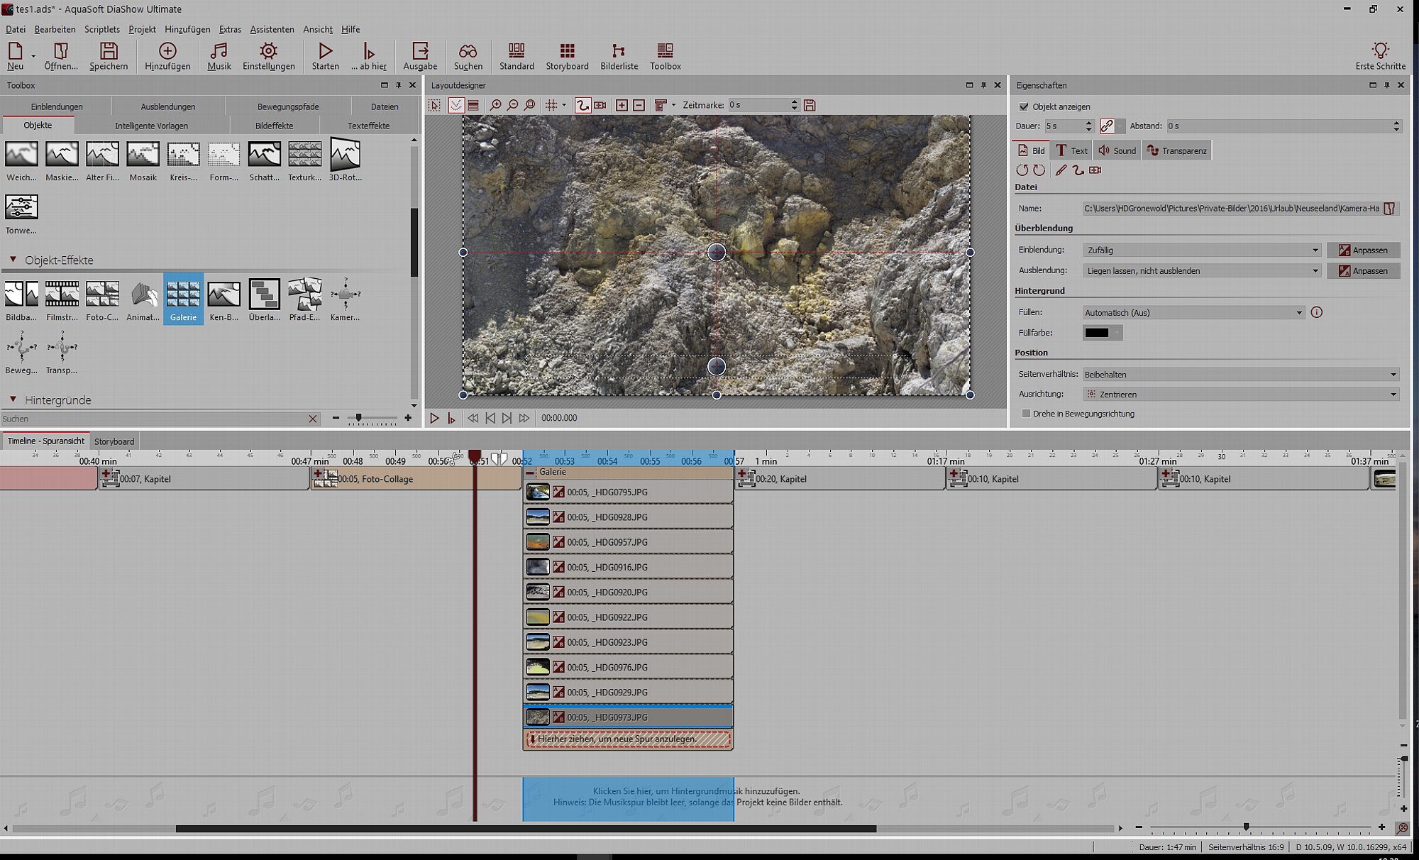Switch to the Bildeffekte toolbox tab

[274, 126]
